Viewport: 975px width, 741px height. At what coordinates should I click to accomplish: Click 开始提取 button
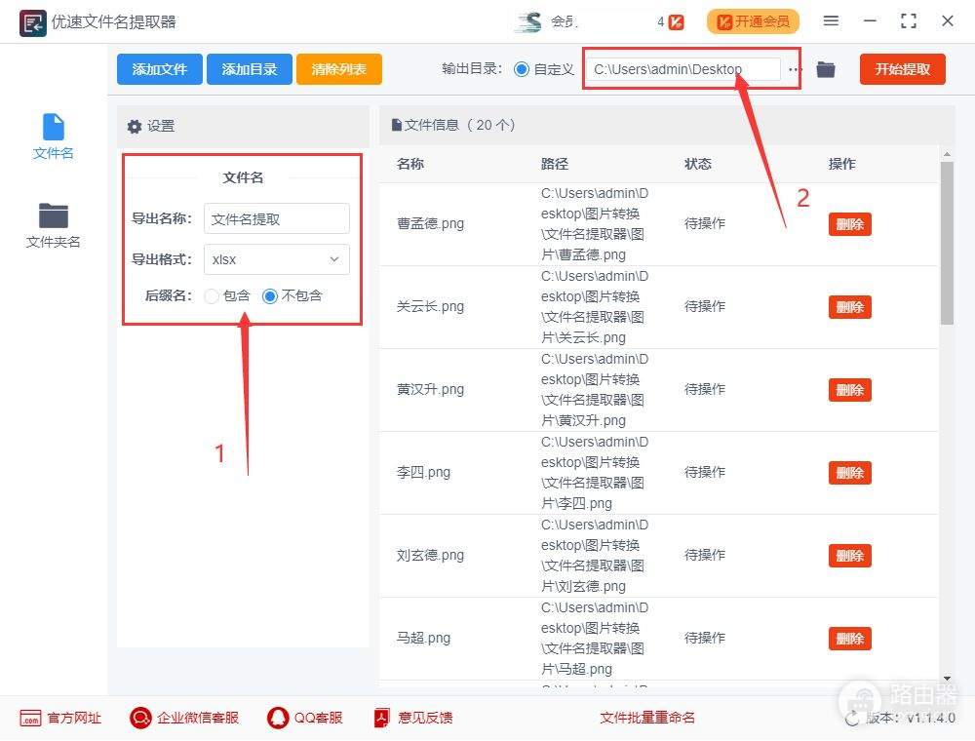902,69
